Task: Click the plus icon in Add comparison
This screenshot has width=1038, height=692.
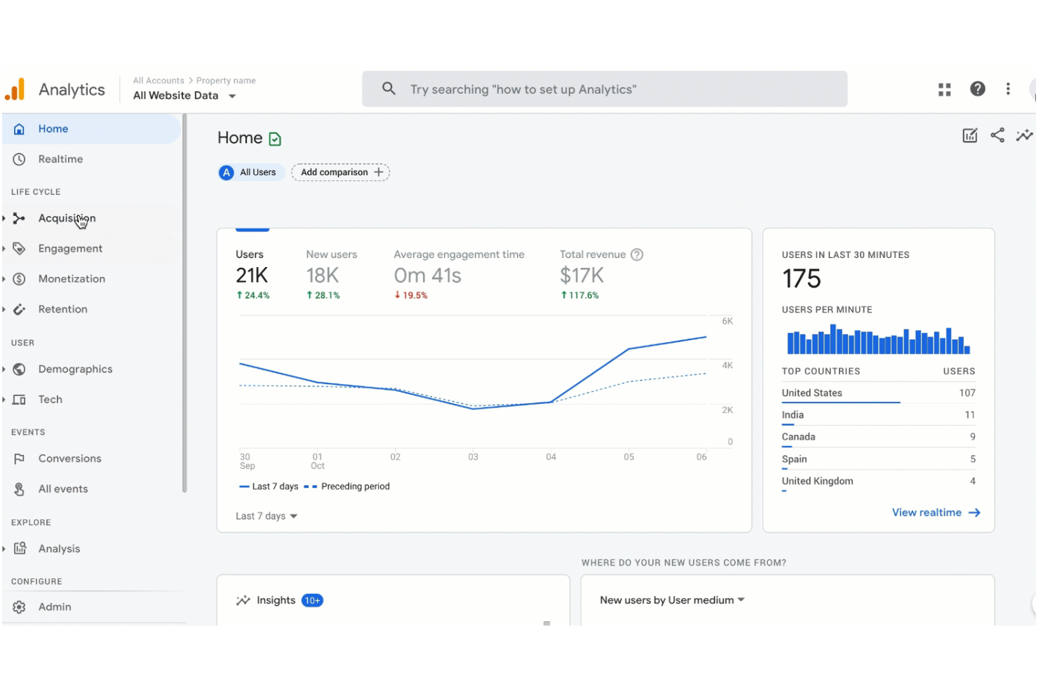Action: click(379, 172)
